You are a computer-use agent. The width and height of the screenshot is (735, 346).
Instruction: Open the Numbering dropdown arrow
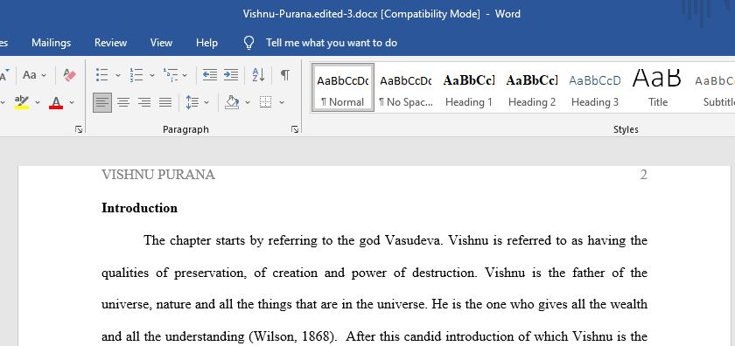(x=152, y=75)
